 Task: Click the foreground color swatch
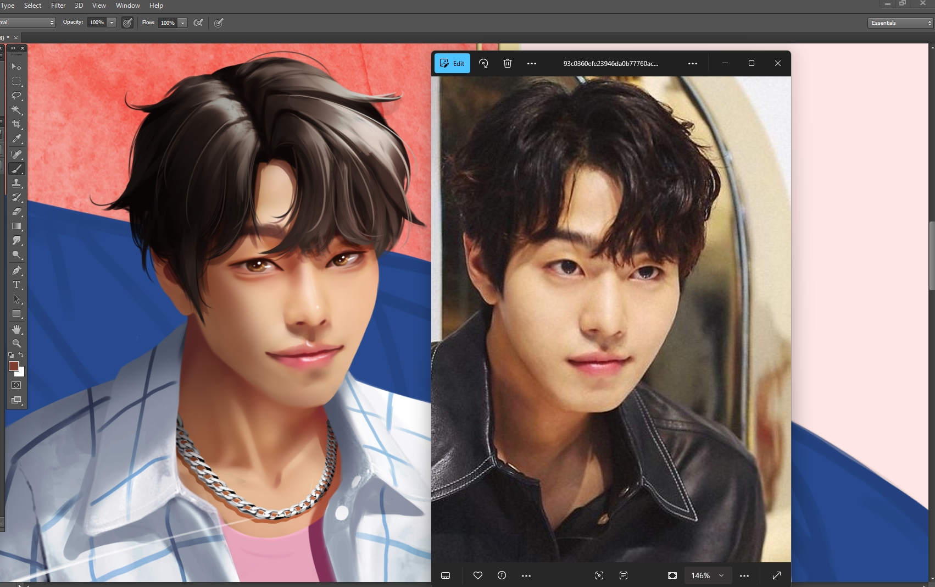point(13,366)
